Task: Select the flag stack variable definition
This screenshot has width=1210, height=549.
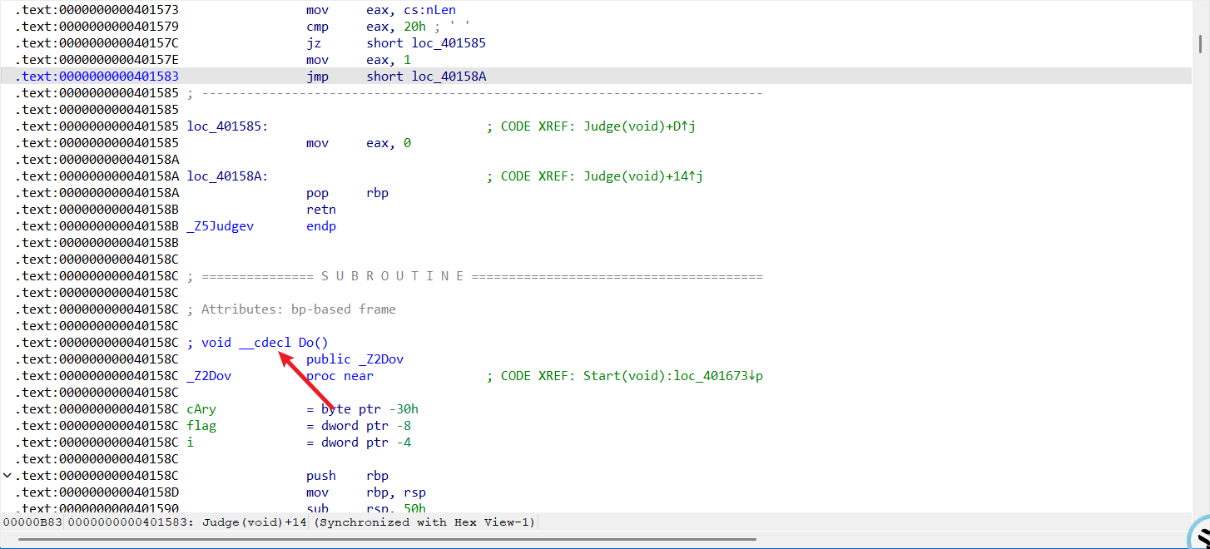Action: click(299, 426)
